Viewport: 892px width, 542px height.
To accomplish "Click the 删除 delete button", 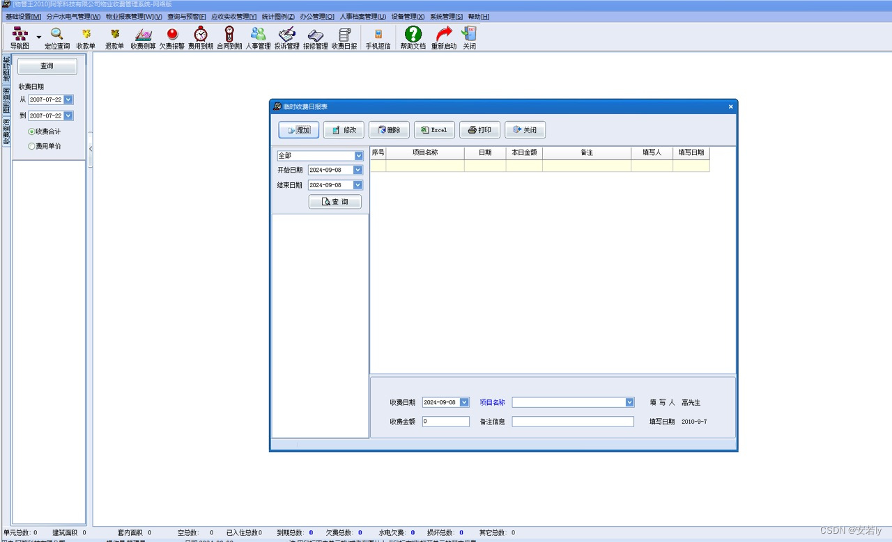I will point(389,130).
